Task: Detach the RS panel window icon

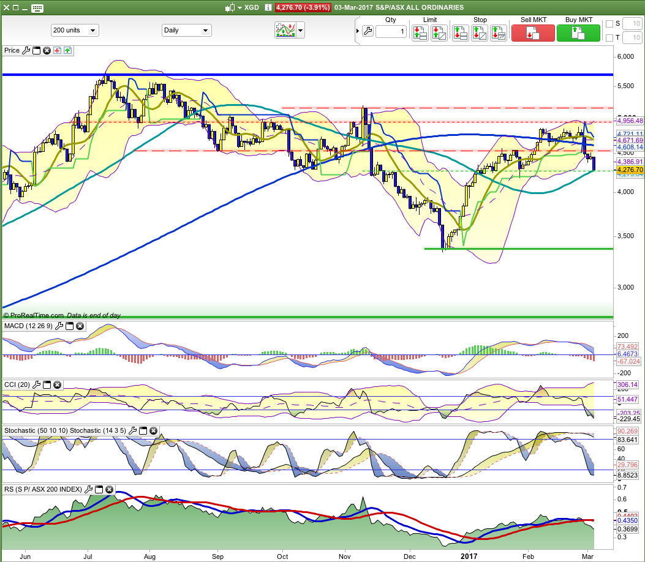Action: point(99,490)
